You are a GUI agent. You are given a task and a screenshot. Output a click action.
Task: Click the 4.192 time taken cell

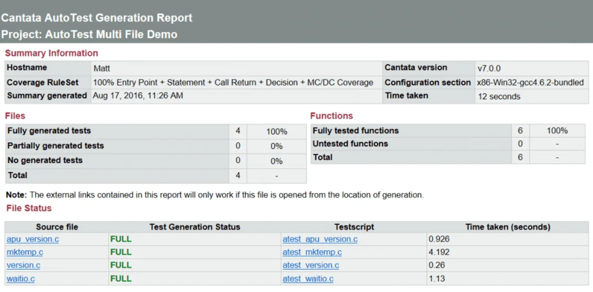coord(439,252)
